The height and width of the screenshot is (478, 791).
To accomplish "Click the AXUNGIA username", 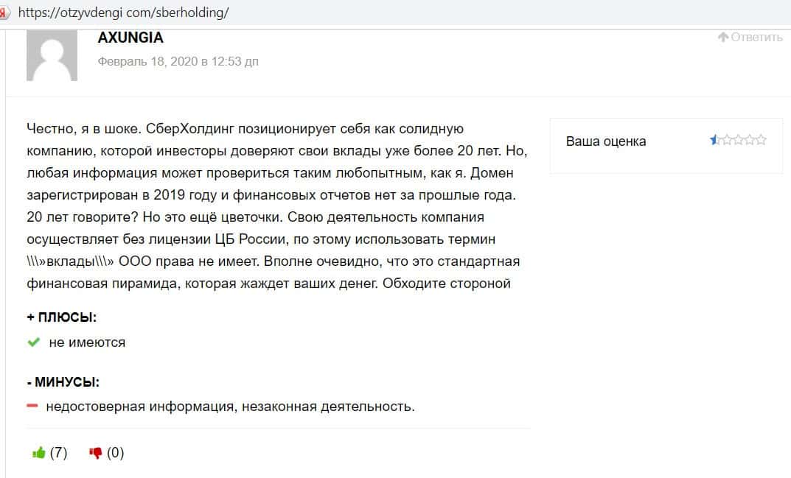I will click(x=130, y=38).
